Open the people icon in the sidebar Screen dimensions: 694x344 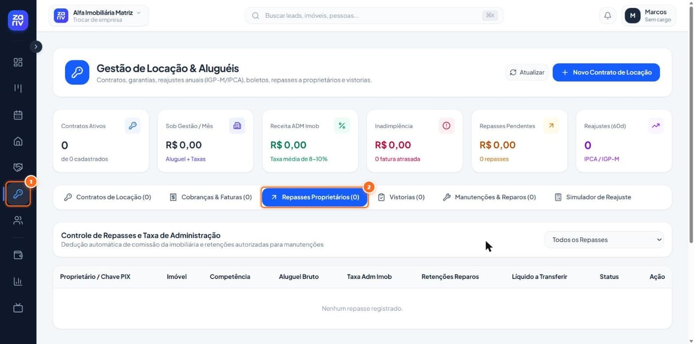click(18, 220)
